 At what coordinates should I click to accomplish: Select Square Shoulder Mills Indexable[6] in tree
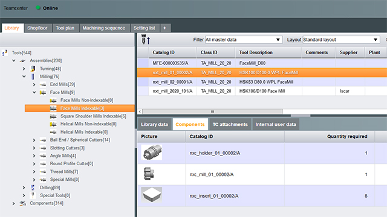tap(93, 116)
